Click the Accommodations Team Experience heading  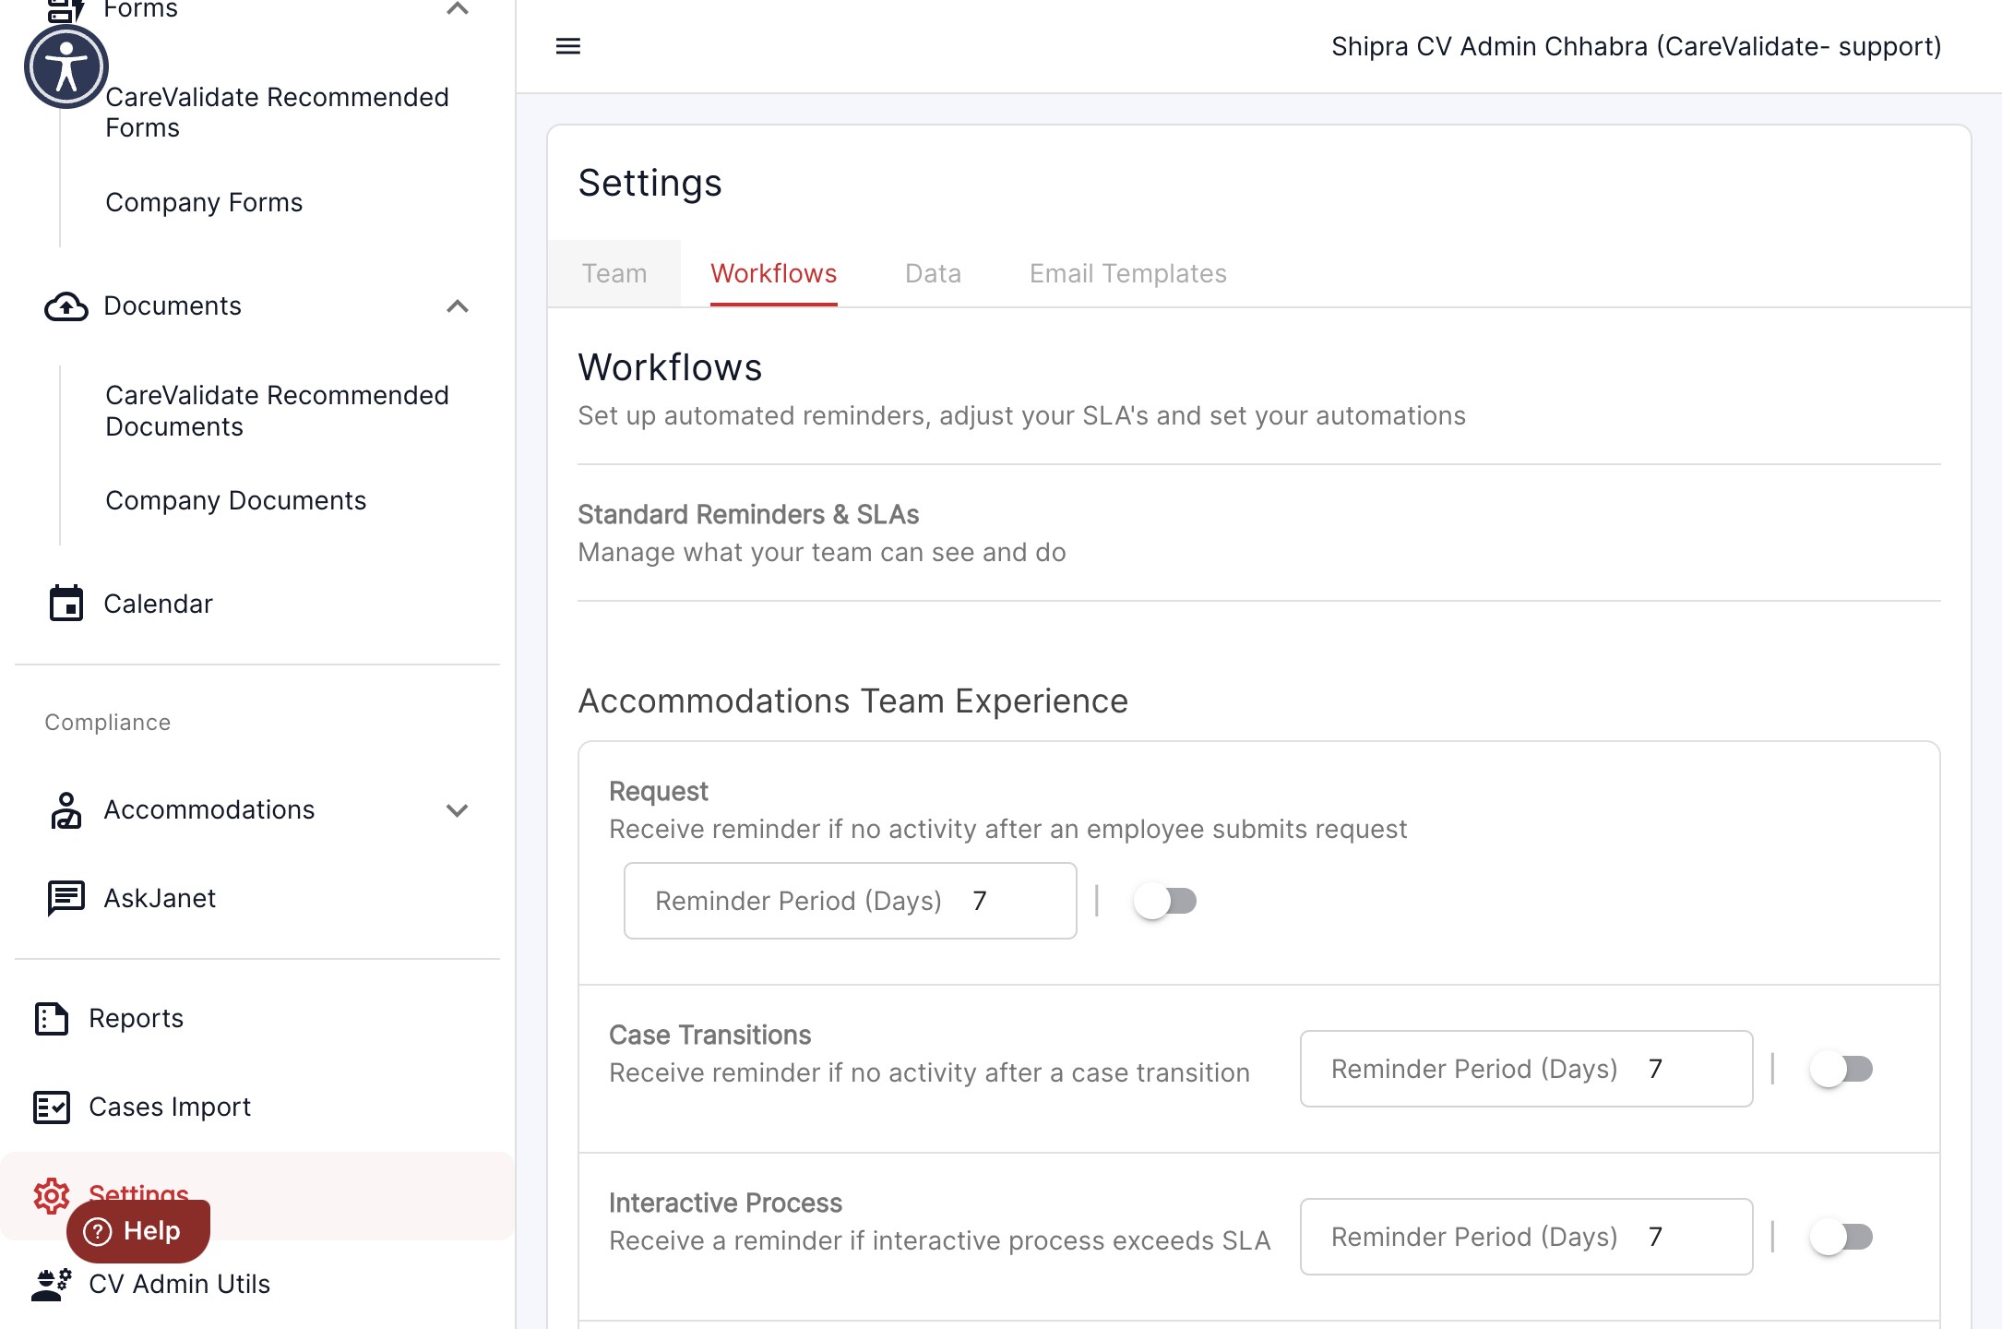(x=853, y=701)
